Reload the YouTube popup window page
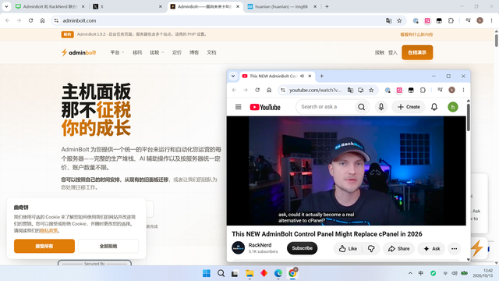 [257, 91]
